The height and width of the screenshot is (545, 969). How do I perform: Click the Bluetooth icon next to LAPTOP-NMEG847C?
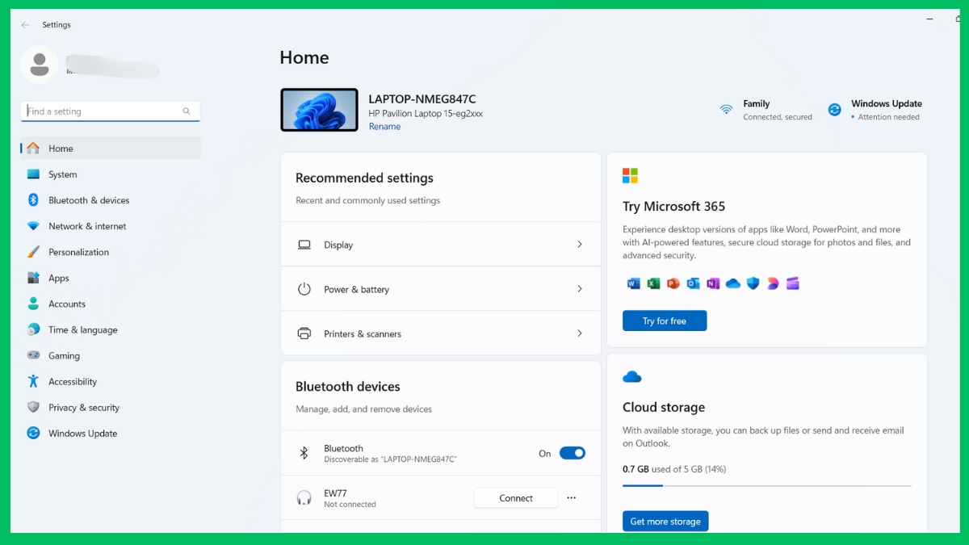[x=304, y=452]
